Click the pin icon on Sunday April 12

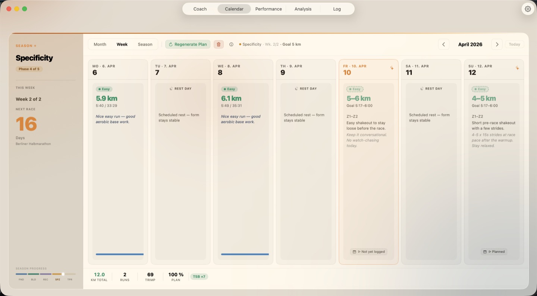[518, 68]
